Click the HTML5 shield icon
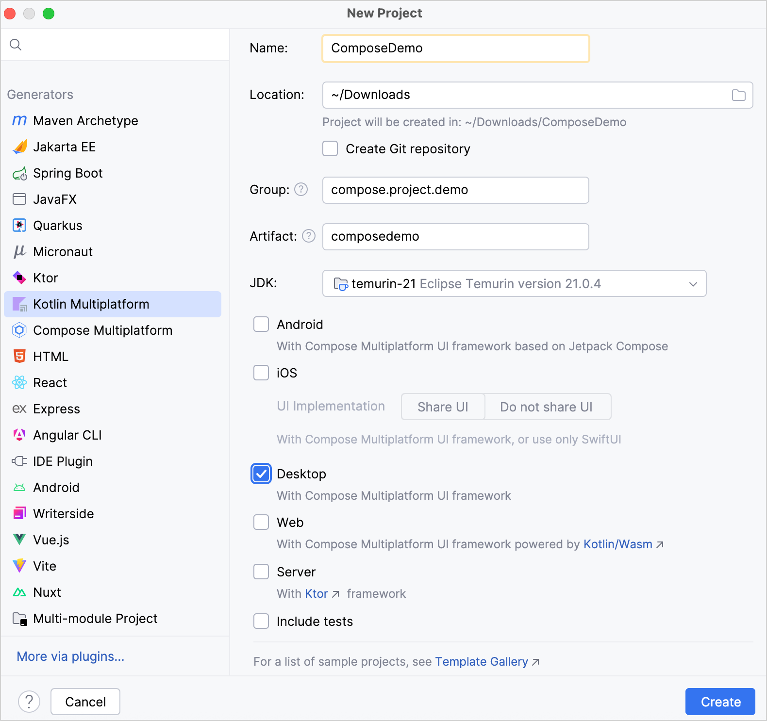Viewport: 767px width, 721px height. [x=19, y=356]
